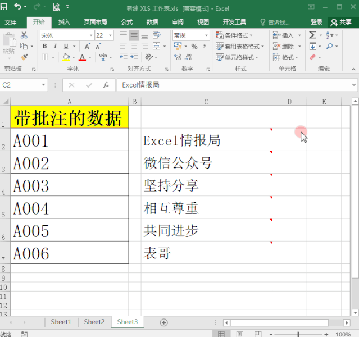Open 套用表格格式 table format menu
The height and width of the screenshot is (337, 359).
pyautogui.click(x=239, y=47)
